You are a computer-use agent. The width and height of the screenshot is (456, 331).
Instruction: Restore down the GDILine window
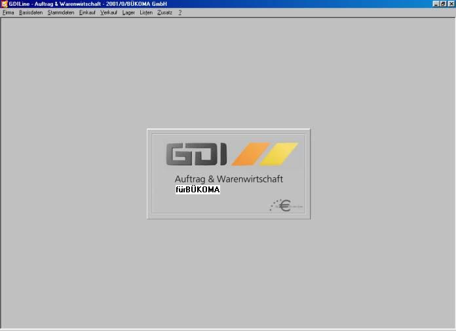[443, 4]
